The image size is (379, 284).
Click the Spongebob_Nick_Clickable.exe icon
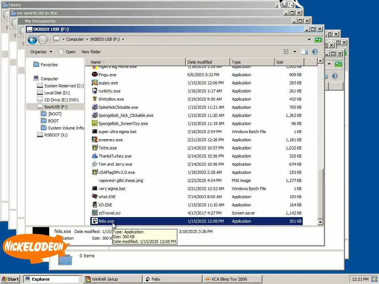coord(94,115)
